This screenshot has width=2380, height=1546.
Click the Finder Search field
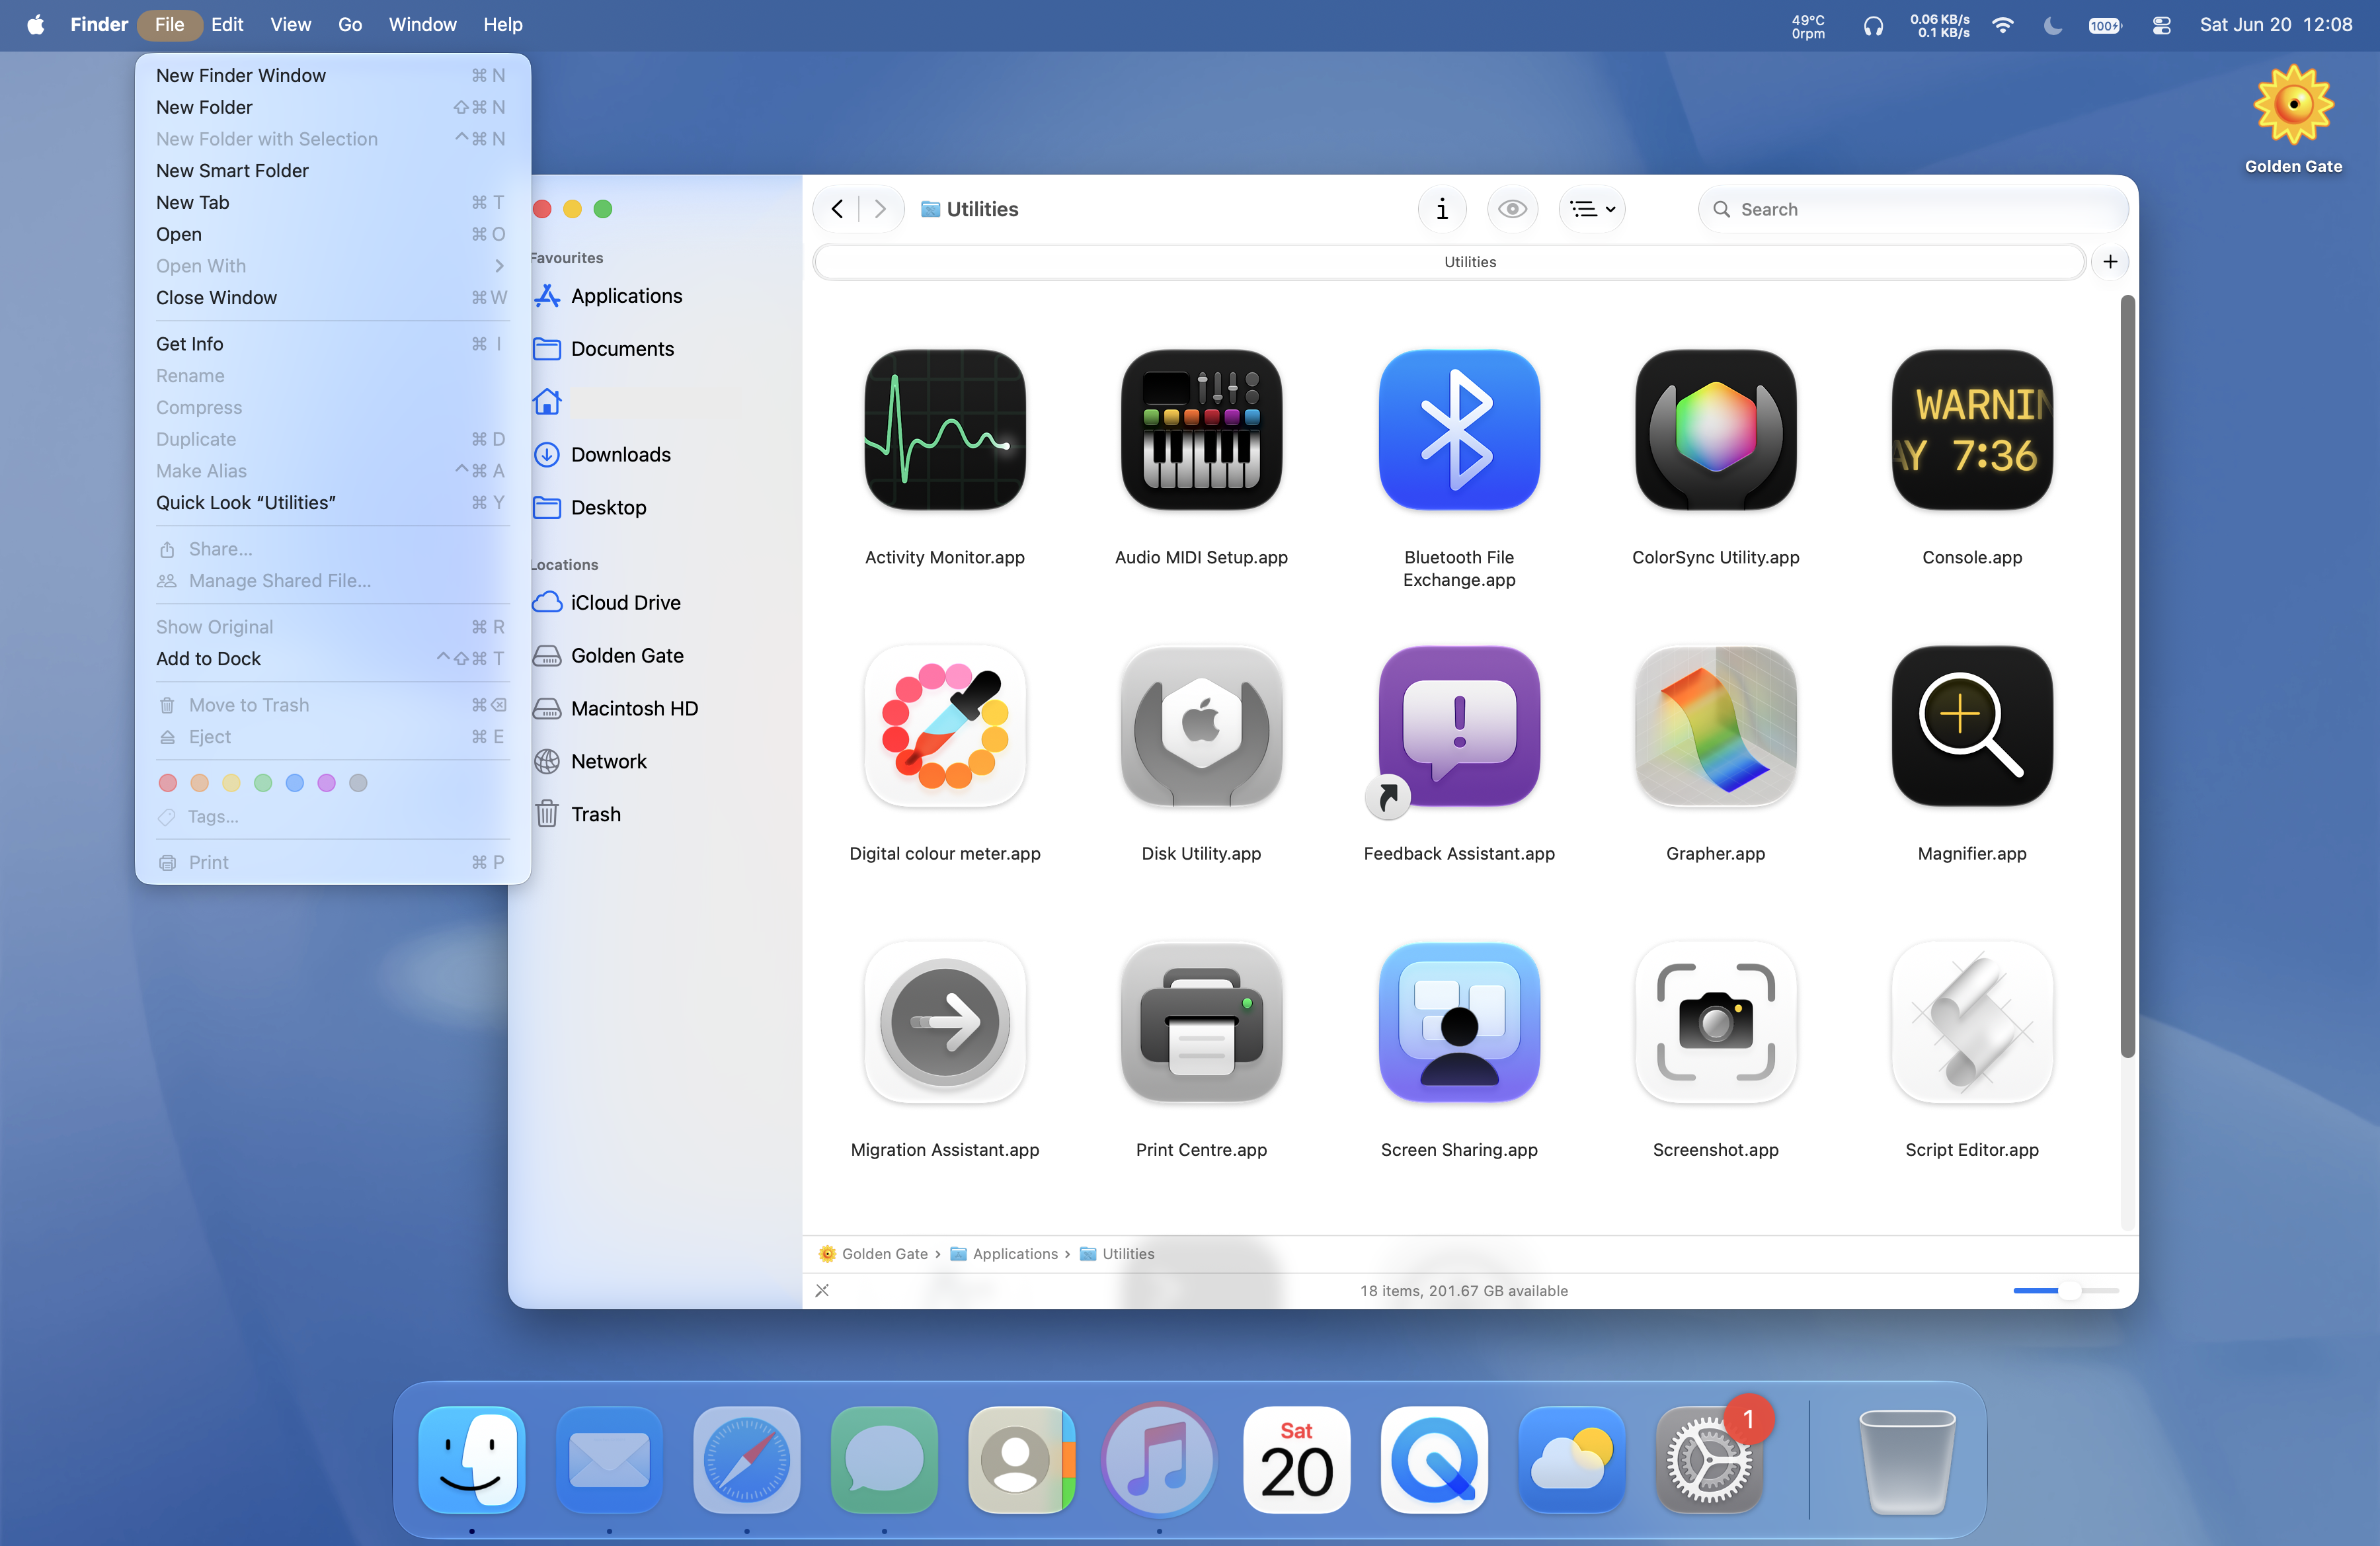click(x=1913, y=209)
